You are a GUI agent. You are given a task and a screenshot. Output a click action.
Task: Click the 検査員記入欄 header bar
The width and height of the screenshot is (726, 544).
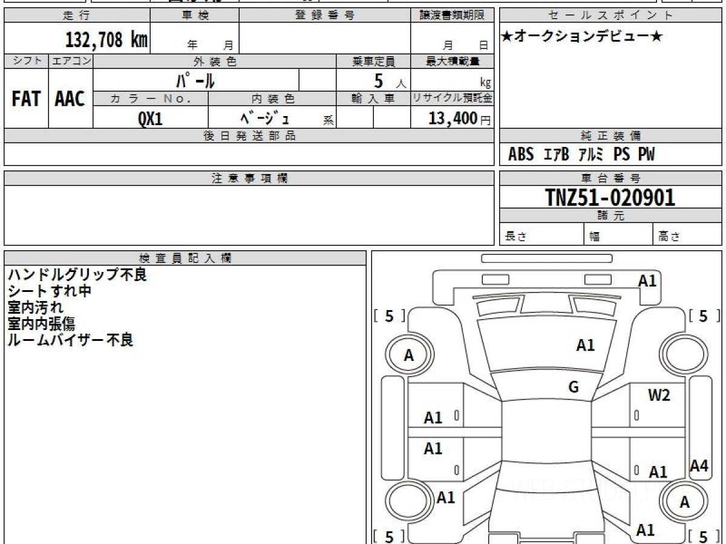[185, 258]
